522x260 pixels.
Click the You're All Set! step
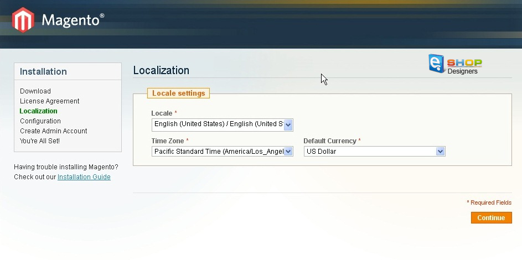40,141
